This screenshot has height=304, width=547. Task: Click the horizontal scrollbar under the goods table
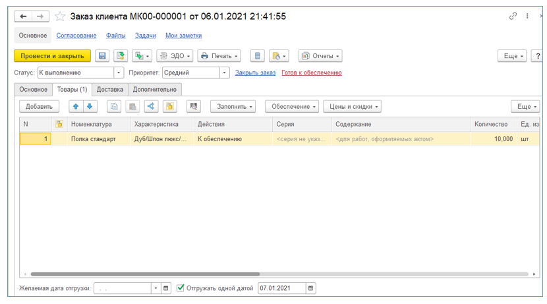coord(145,274)
